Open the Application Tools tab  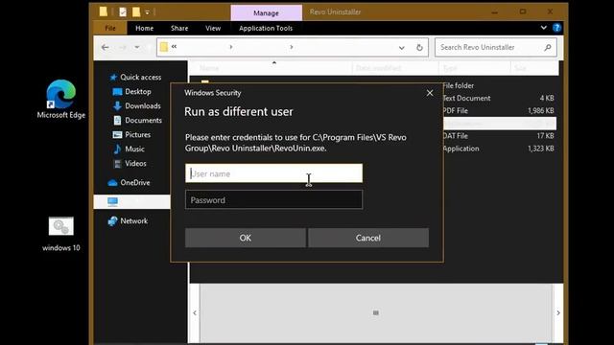click(266, 28)
